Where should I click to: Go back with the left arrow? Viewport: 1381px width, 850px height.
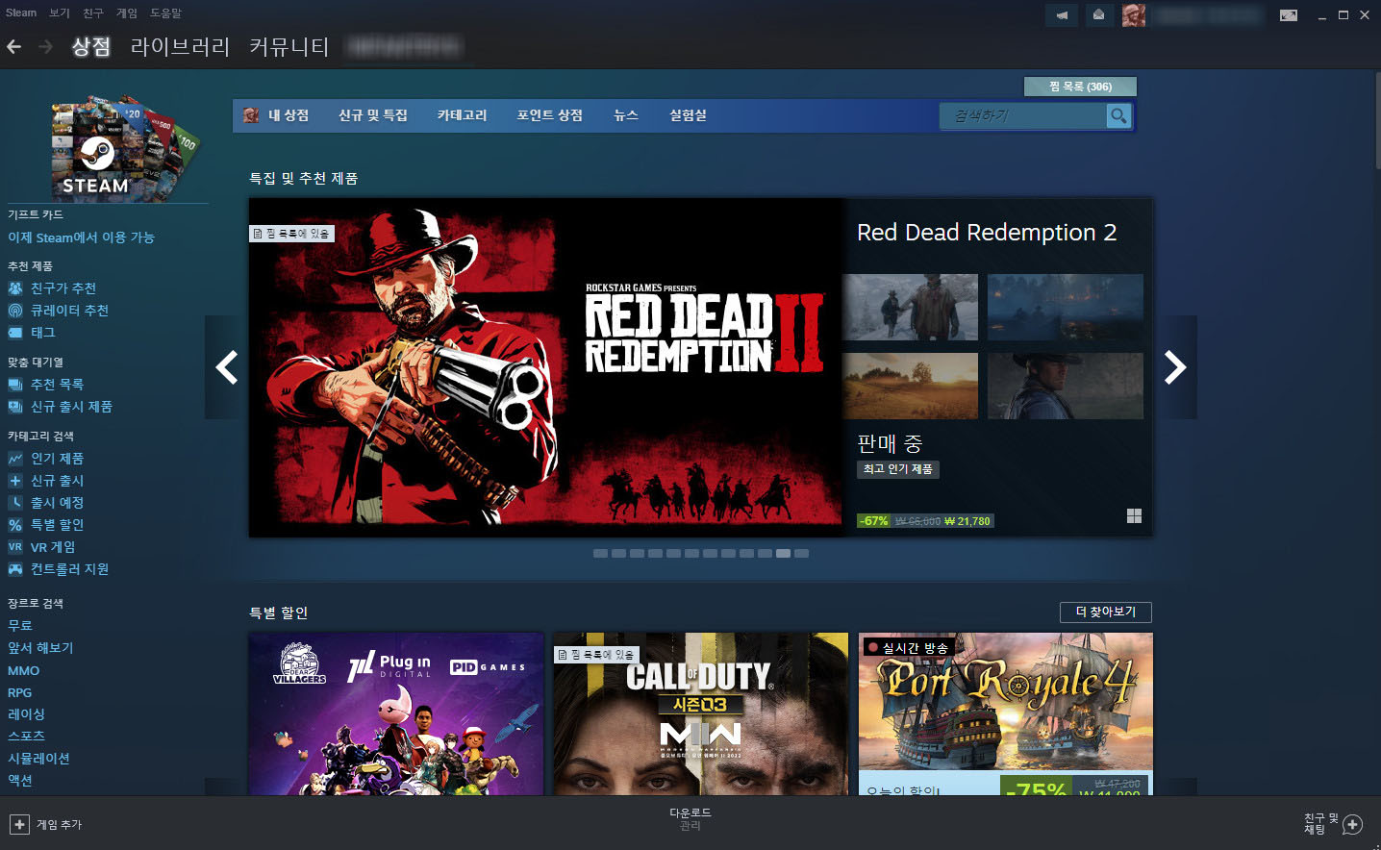point(13,46)
